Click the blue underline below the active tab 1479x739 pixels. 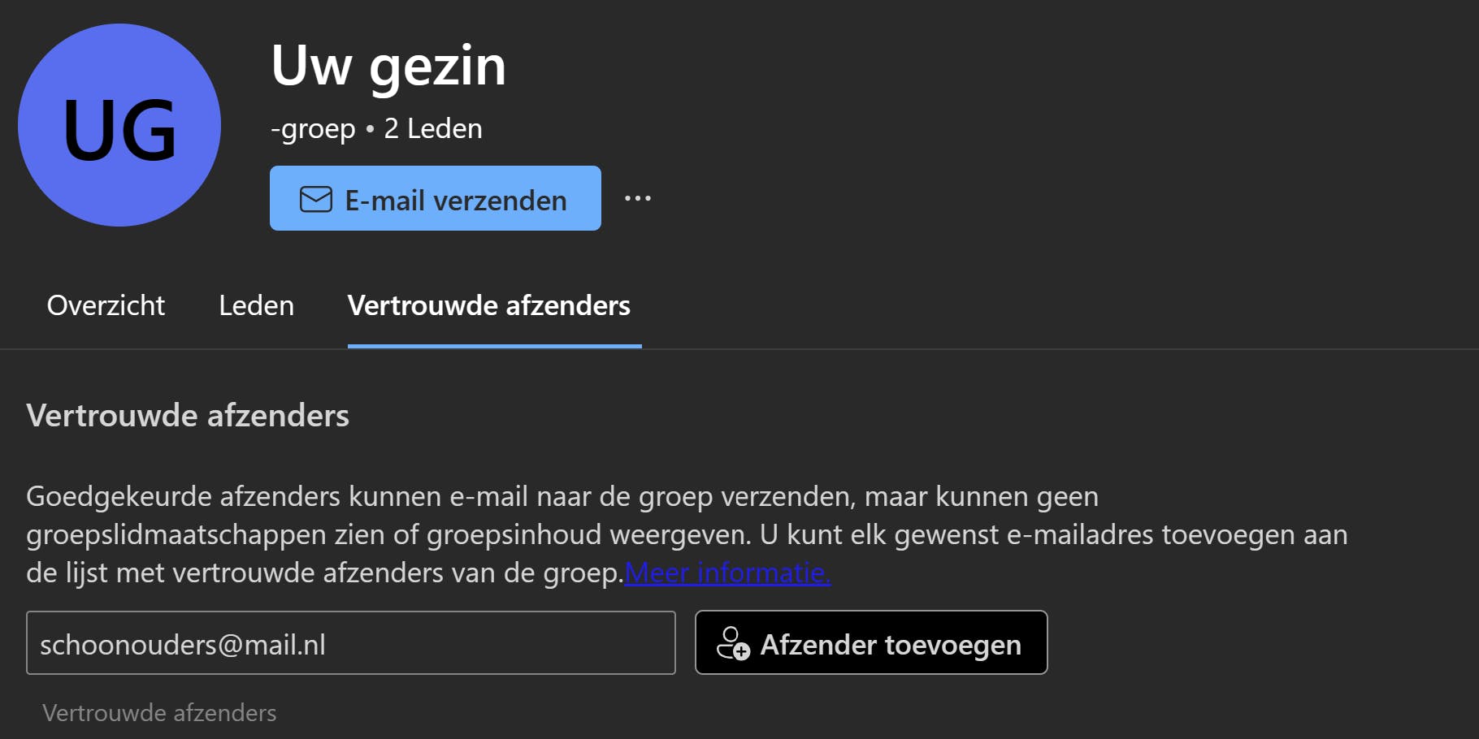pos(494,346)
